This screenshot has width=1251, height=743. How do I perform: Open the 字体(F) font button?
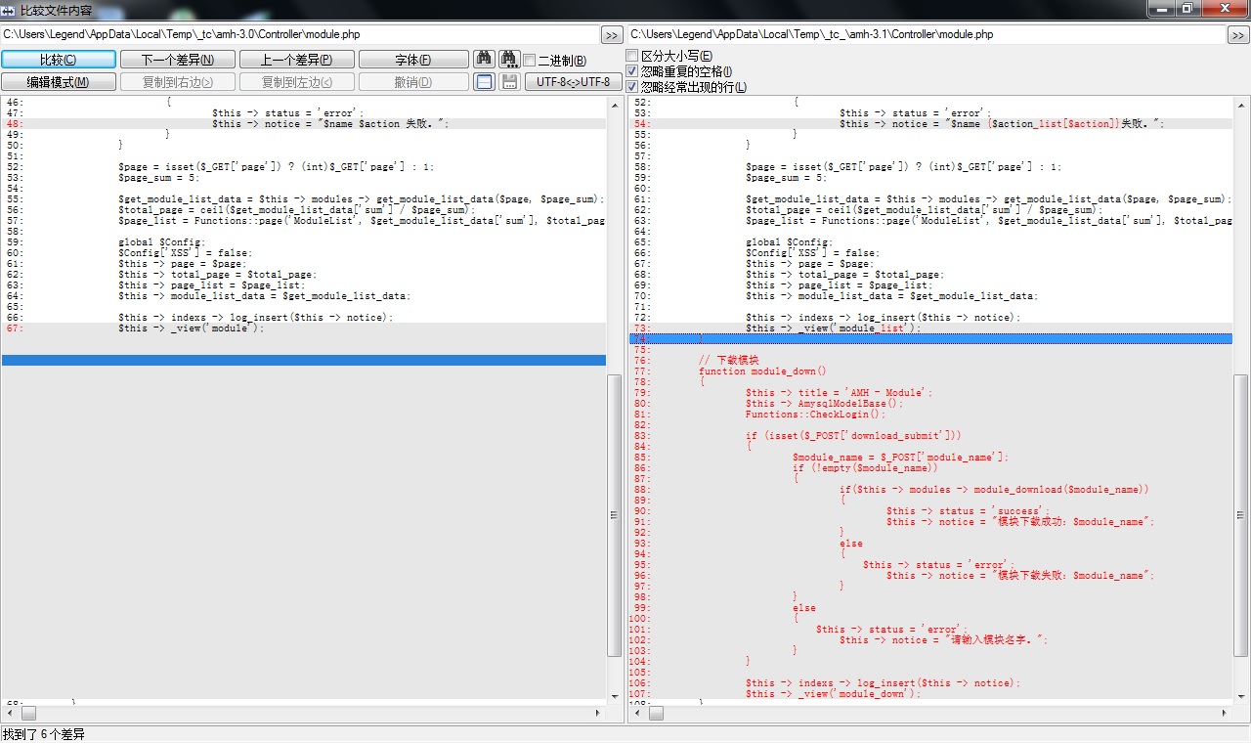[x=413, y=60]
